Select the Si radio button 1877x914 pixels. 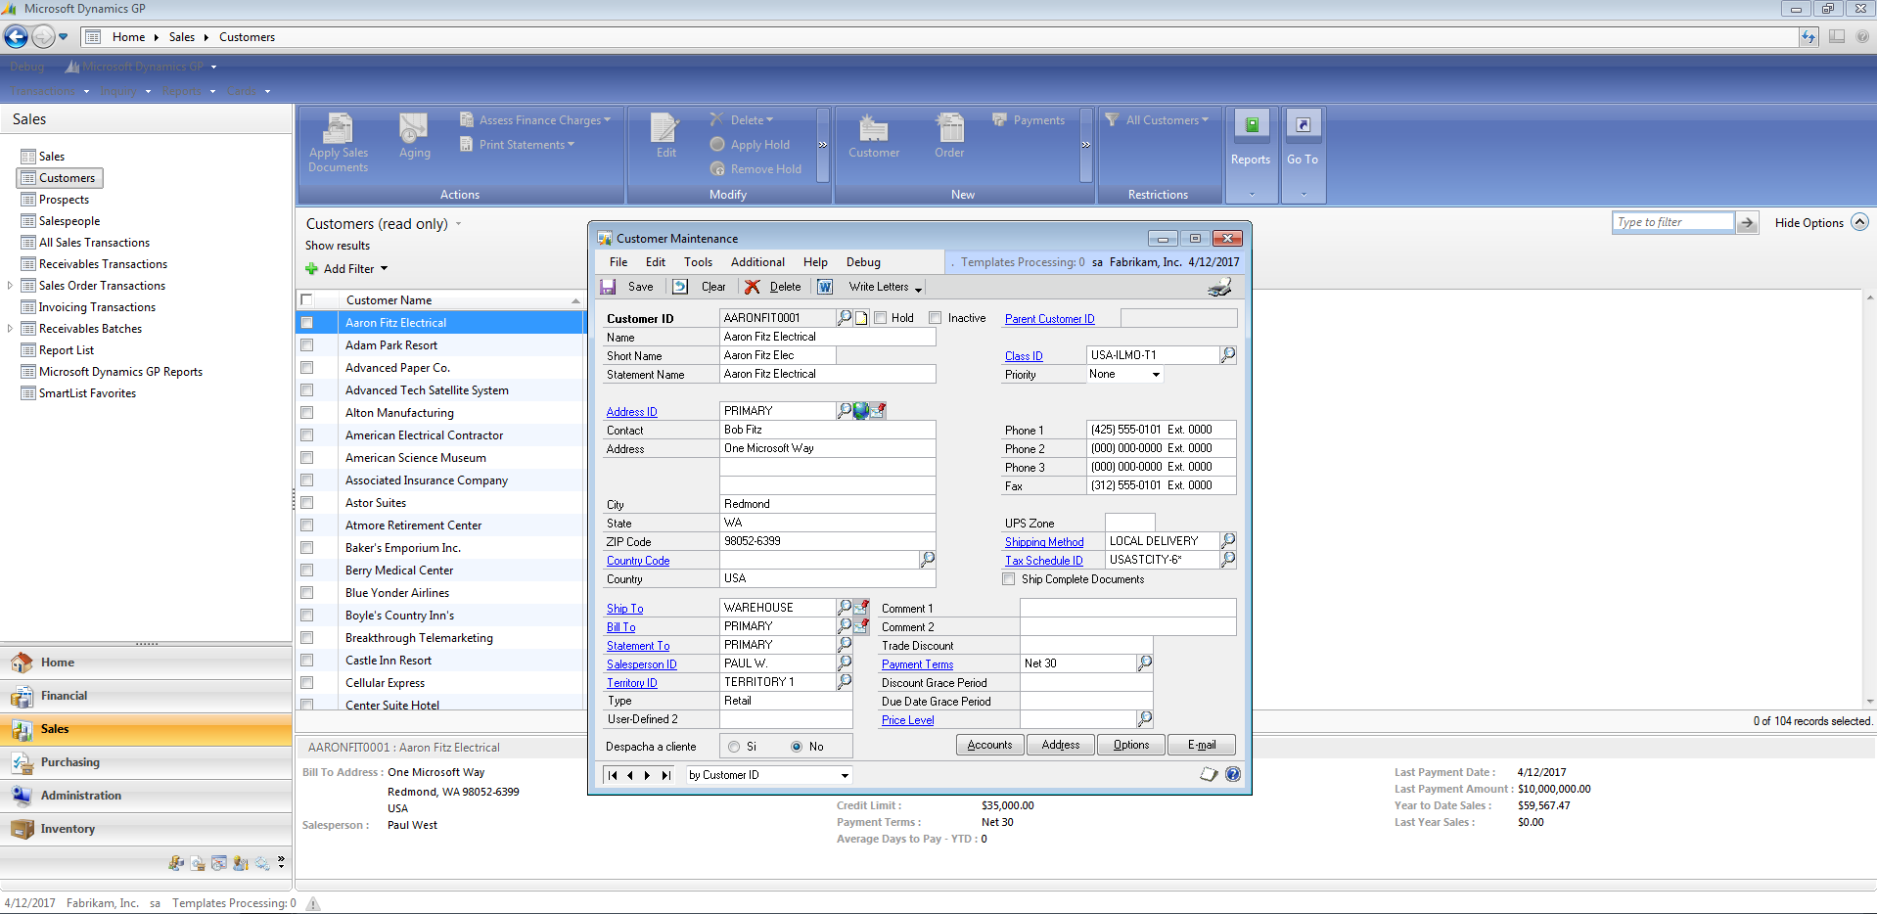tap(734, 747)
